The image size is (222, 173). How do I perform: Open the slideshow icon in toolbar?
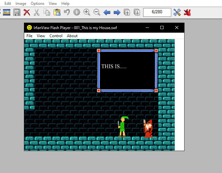tap(6, 12)
